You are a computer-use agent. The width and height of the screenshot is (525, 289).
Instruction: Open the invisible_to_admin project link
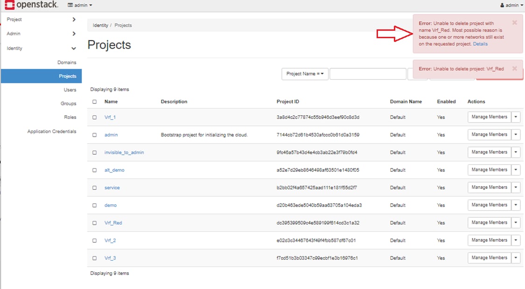[124, 152]
